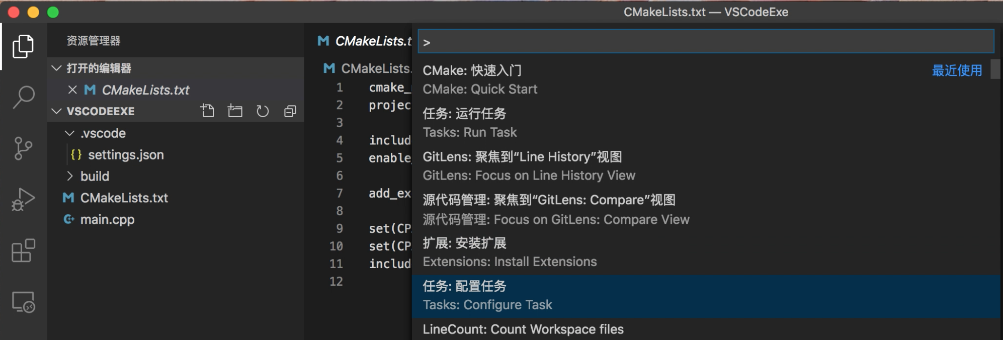Refresh the explorer file tree

pyautogui.click(x=263, y=111)
